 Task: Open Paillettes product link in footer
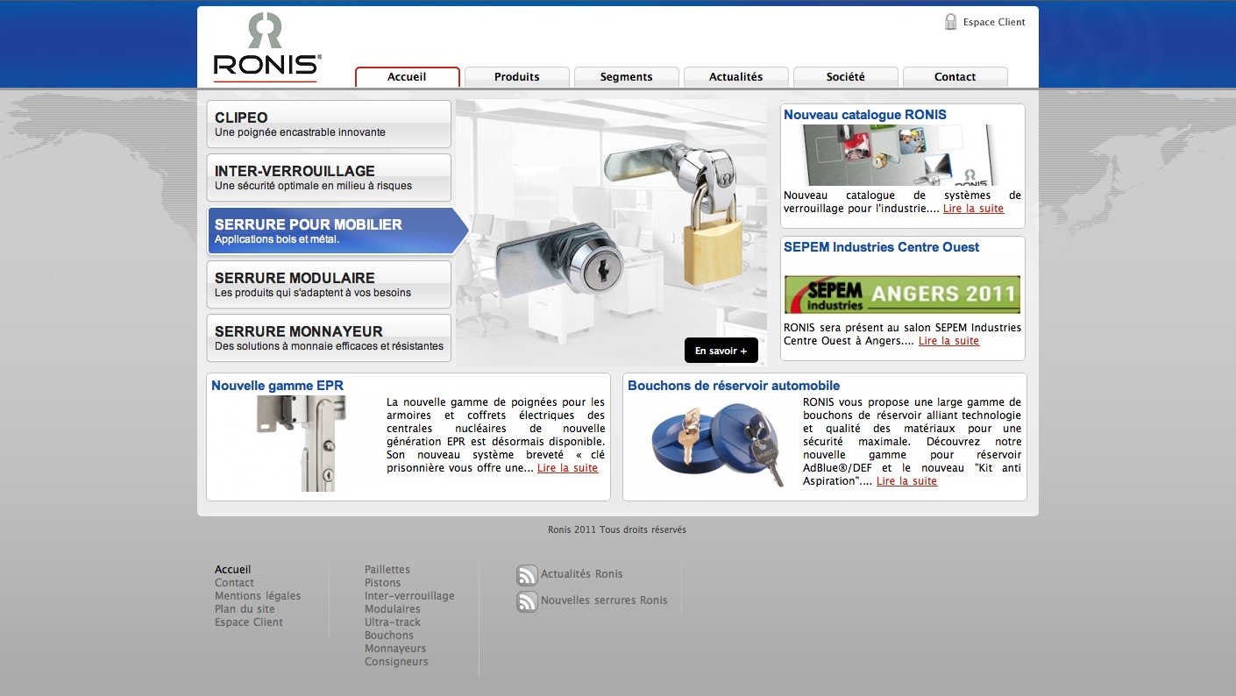(x=387, y=570)
